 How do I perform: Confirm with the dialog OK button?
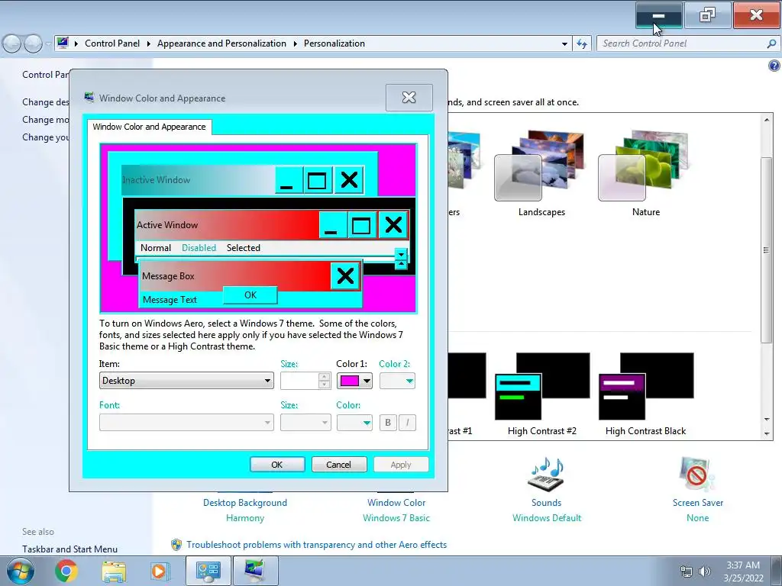pos(277,465)
